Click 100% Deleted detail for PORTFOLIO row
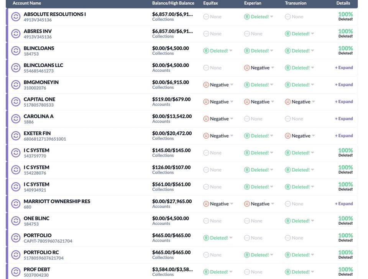 point(345,238)
